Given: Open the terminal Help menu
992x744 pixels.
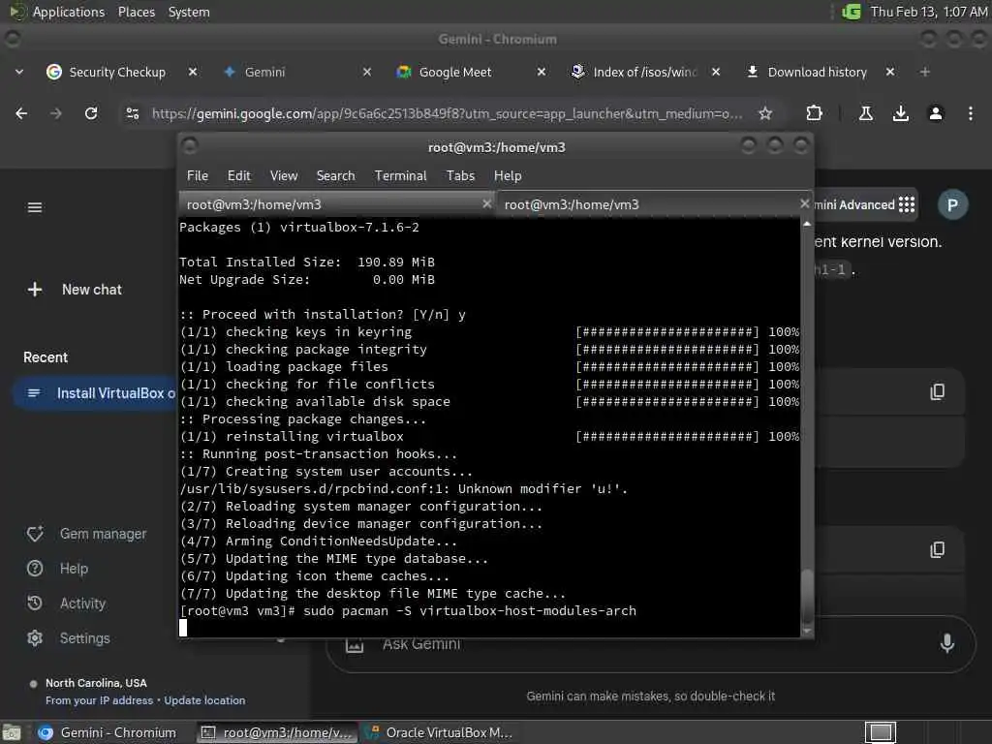Looking at the screenshot, I should pos(508,176).
